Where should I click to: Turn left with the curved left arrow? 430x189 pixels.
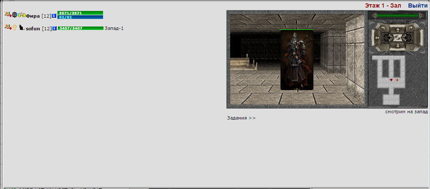coord(383,28)
